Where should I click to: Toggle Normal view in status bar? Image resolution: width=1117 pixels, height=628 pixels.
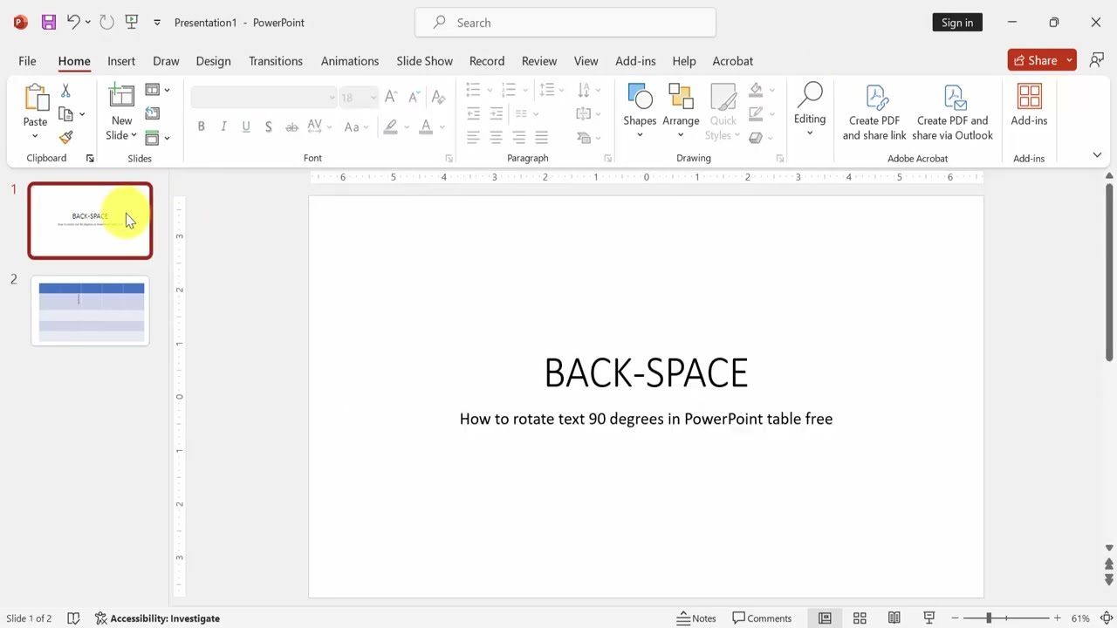tap(825, 618)
